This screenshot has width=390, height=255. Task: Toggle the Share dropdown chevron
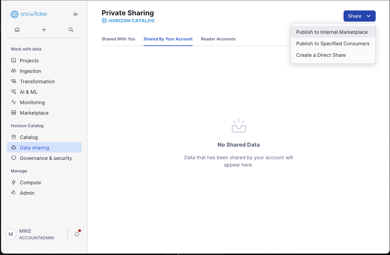(x=368, y=16)
